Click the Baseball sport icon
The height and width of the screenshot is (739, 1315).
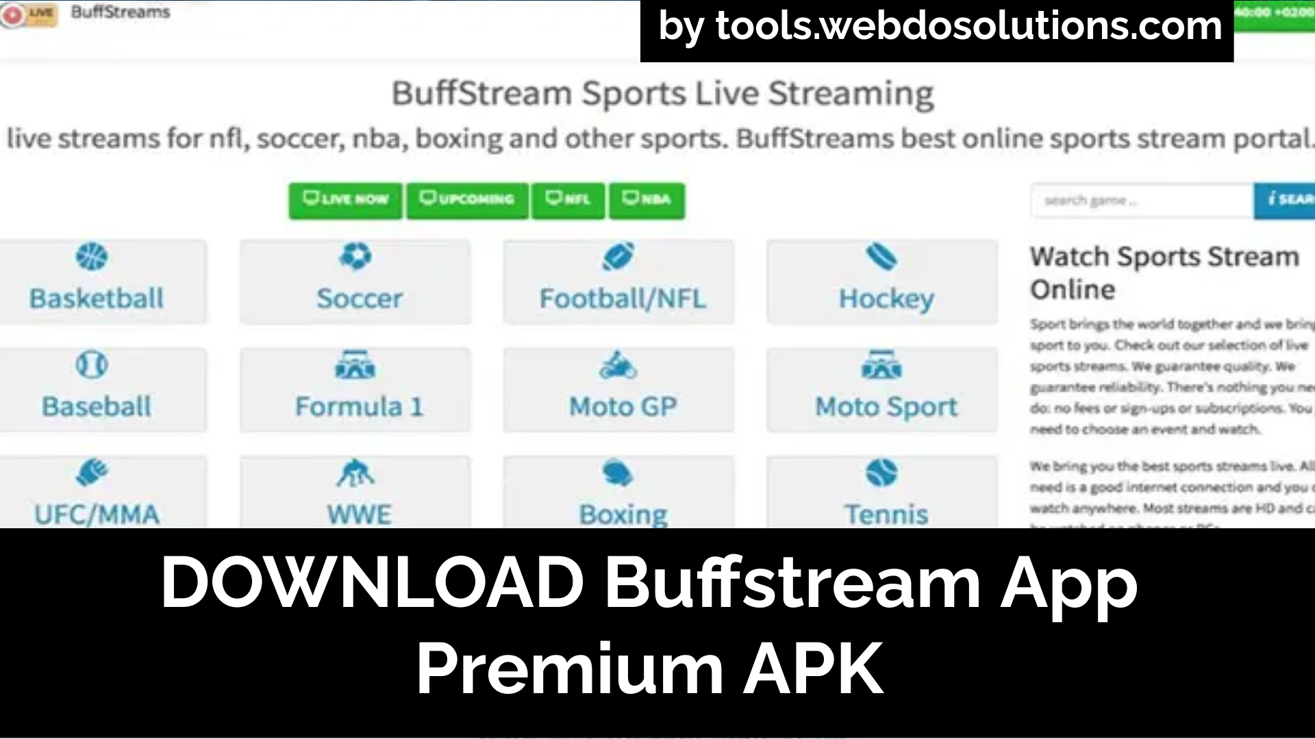[x=90, y=365]
